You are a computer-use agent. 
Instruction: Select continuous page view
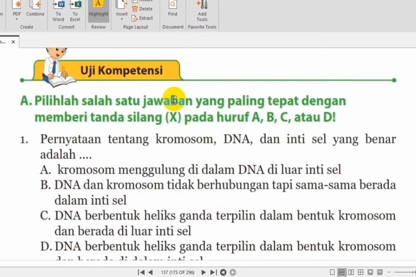pyautogui.click(x=342, y=272)
